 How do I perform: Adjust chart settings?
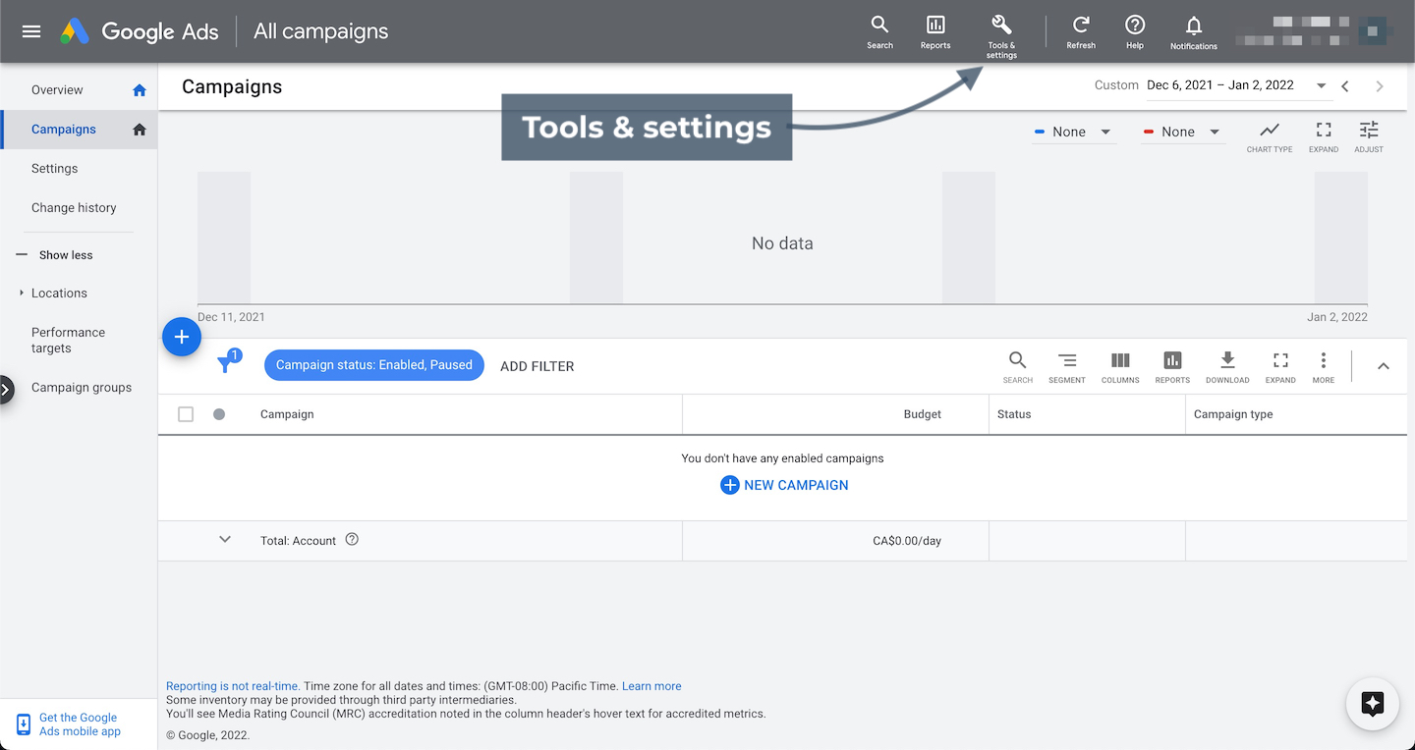1369,136
